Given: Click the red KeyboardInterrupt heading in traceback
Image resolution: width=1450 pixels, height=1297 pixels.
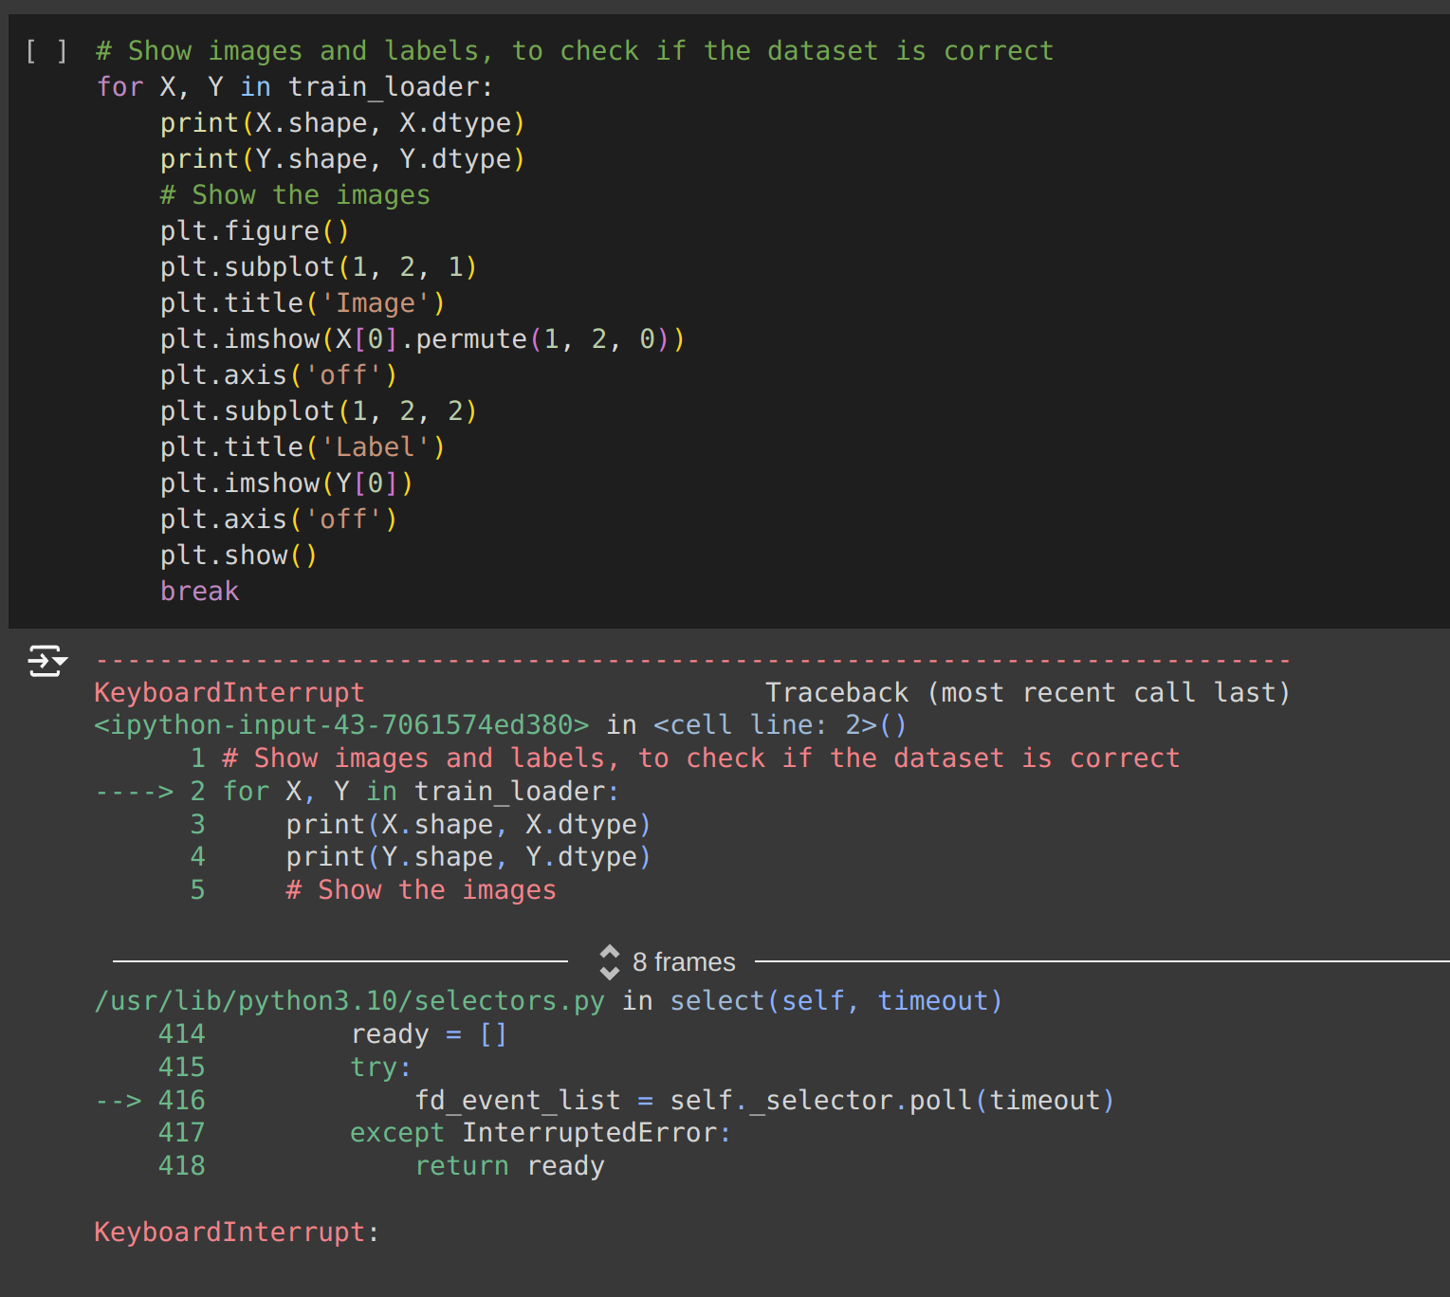Looking at the screenshot, I should click(229, 693).
